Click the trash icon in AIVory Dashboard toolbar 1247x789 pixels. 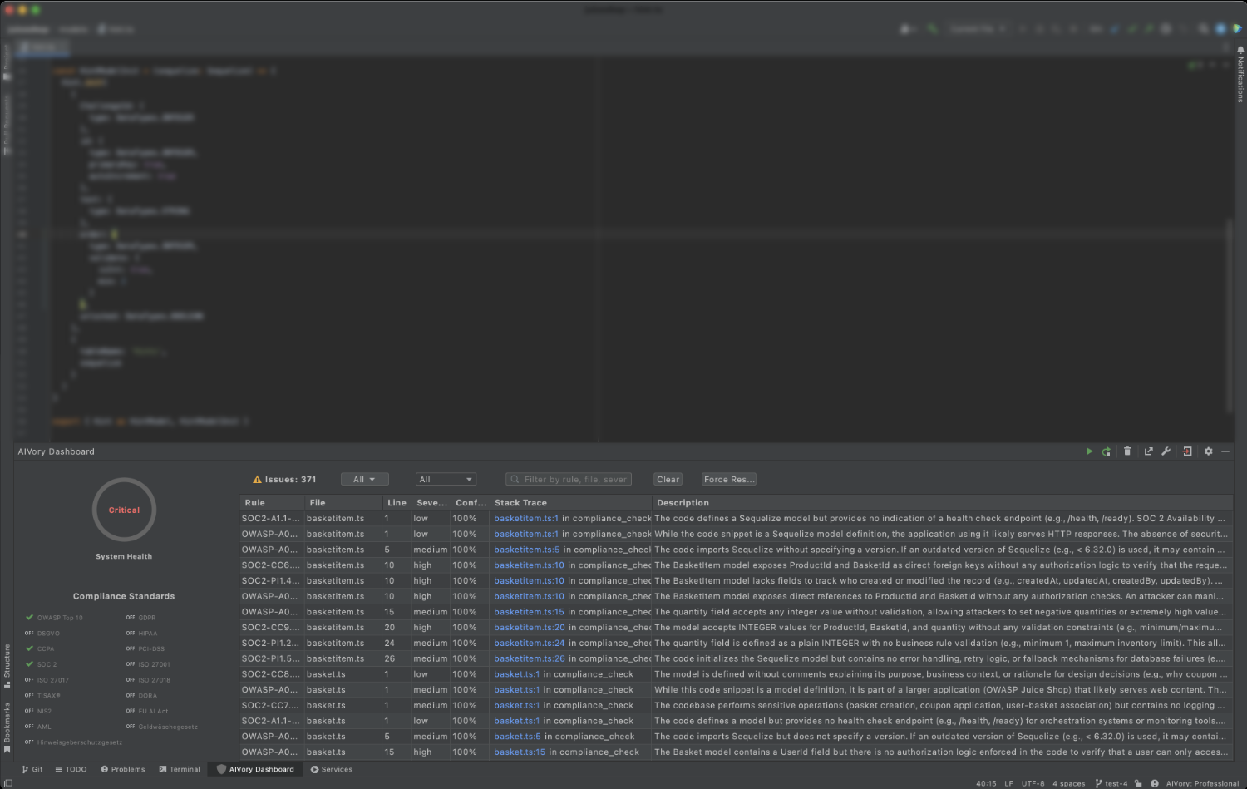click(x=1127, y=451)
